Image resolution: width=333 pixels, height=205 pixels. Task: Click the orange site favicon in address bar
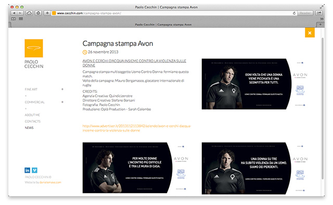(54, 13)
